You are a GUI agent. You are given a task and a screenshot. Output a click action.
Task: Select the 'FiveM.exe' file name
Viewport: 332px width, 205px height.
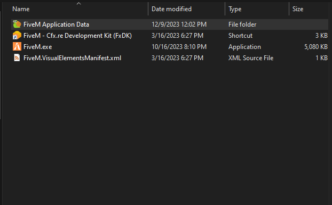tap(38, 47)
